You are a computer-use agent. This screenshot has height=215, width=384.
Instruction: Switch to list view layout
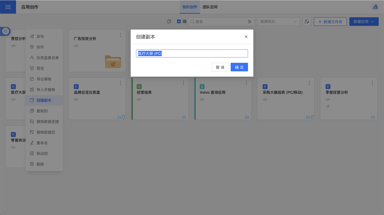coord(184,22)
